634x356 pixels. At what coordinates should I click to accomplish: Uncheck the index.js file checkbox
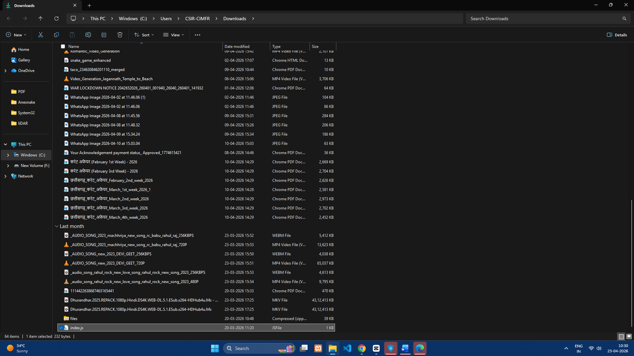coord(61,328)
